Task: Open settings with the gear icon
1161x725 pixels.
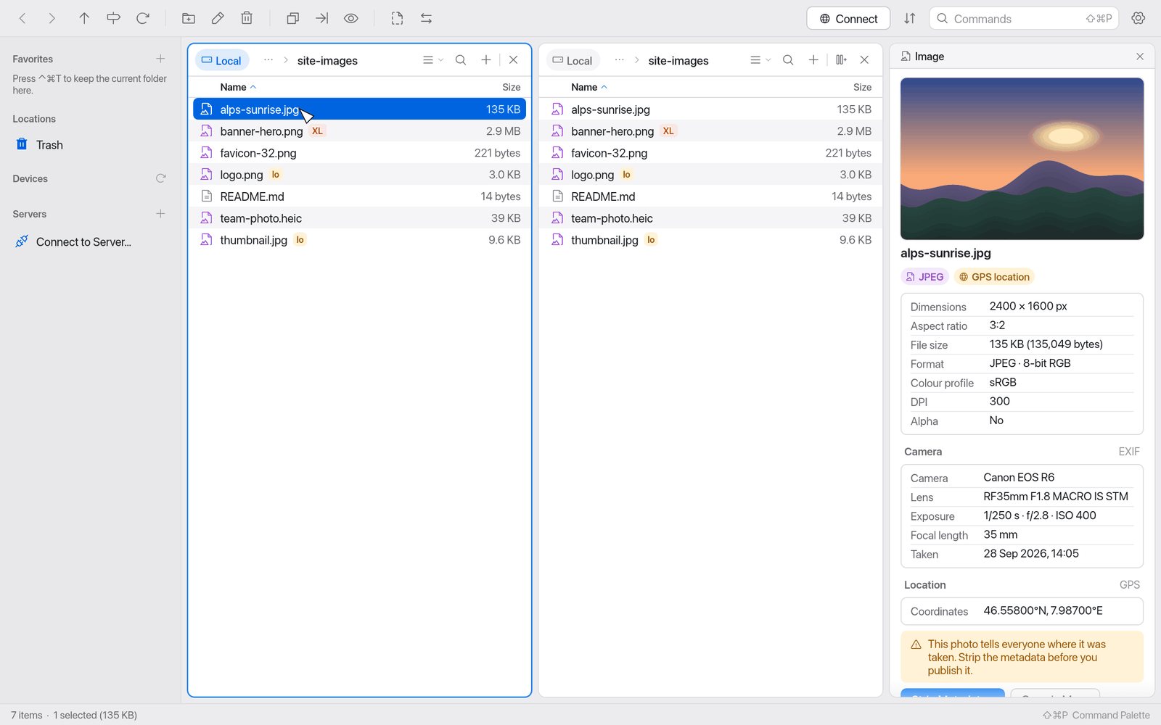Action: point(1139,18)
